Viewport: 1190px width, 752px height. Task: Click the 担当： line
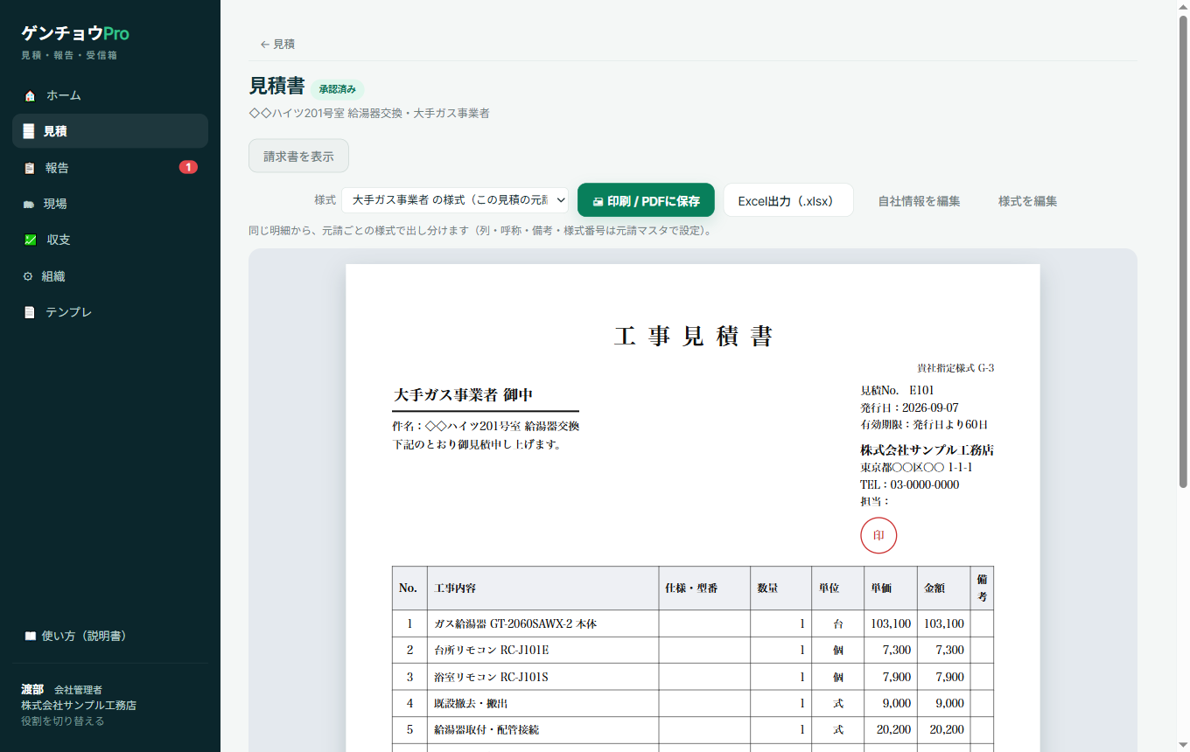[874, 501]
